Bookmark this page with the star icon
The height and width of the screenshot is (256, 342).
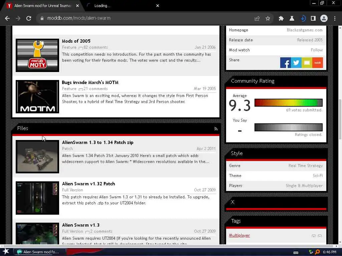pos(268,19)
